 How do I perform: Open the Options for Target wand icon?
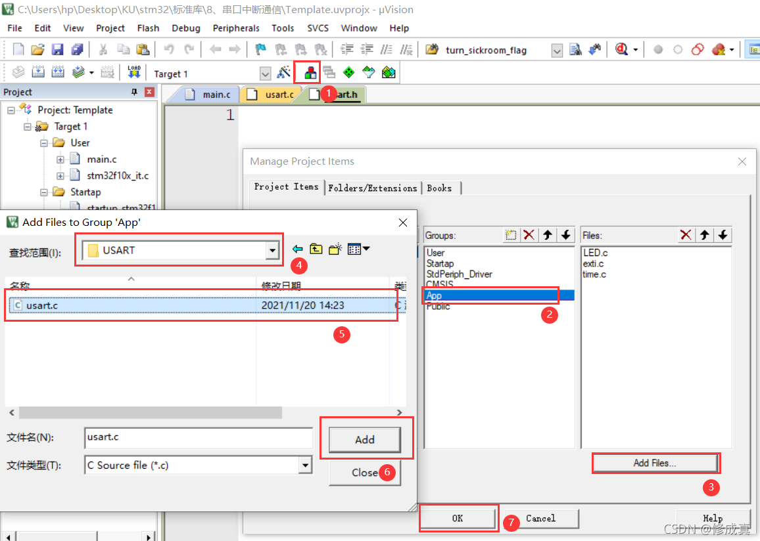tap(283, 73)
